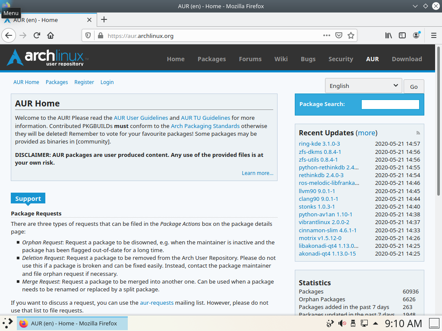The height and width of the screenshot is (331, 442).
Task: Open removable devices tray icon
Action: coord(353,323)
